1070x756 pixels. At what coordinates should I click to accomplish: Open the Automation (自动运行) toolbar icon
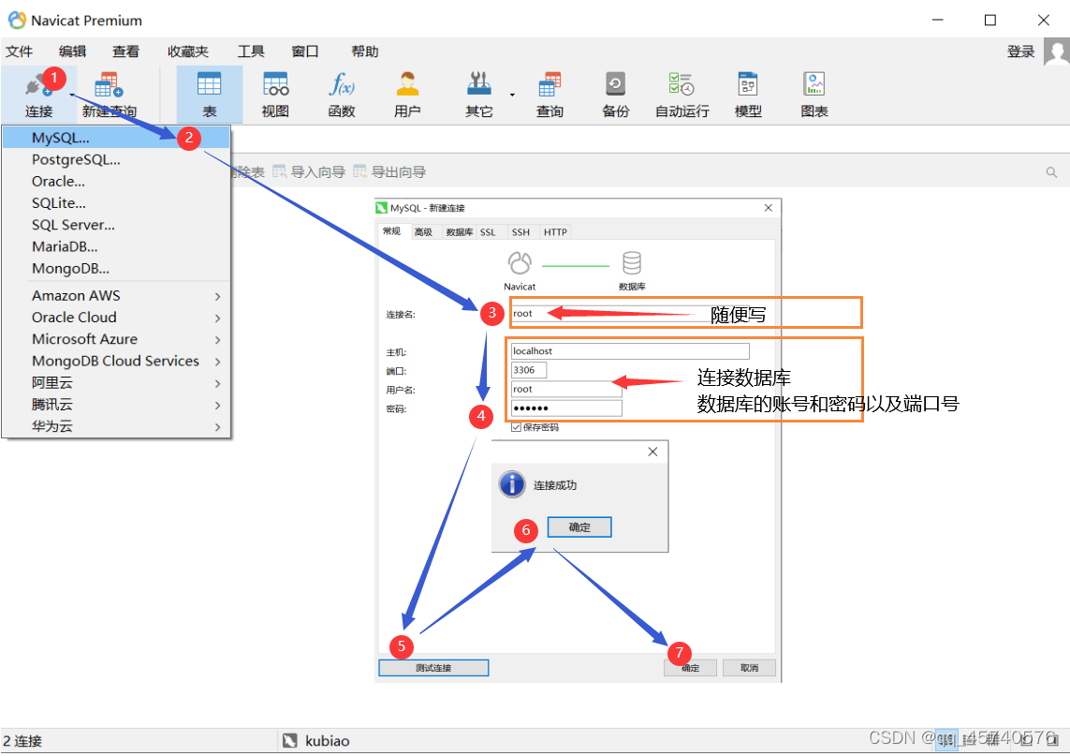(x=682, y=95)
